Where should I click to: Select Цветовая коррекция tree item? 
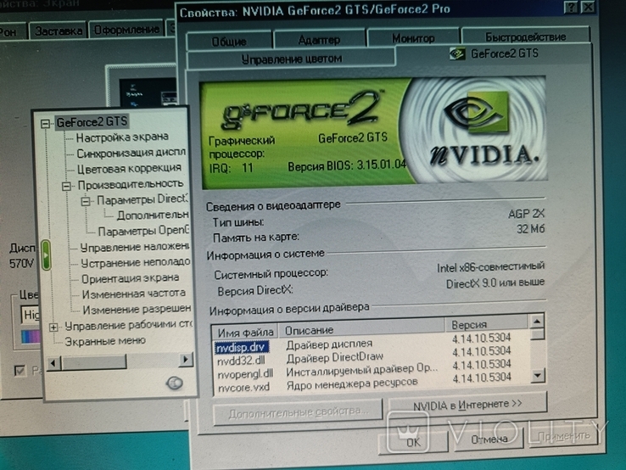click(x=129, y=169)
